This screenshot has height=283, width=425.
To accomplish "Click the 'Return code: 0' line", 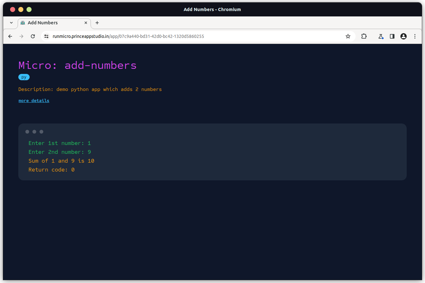I will (x=51, y=170).
